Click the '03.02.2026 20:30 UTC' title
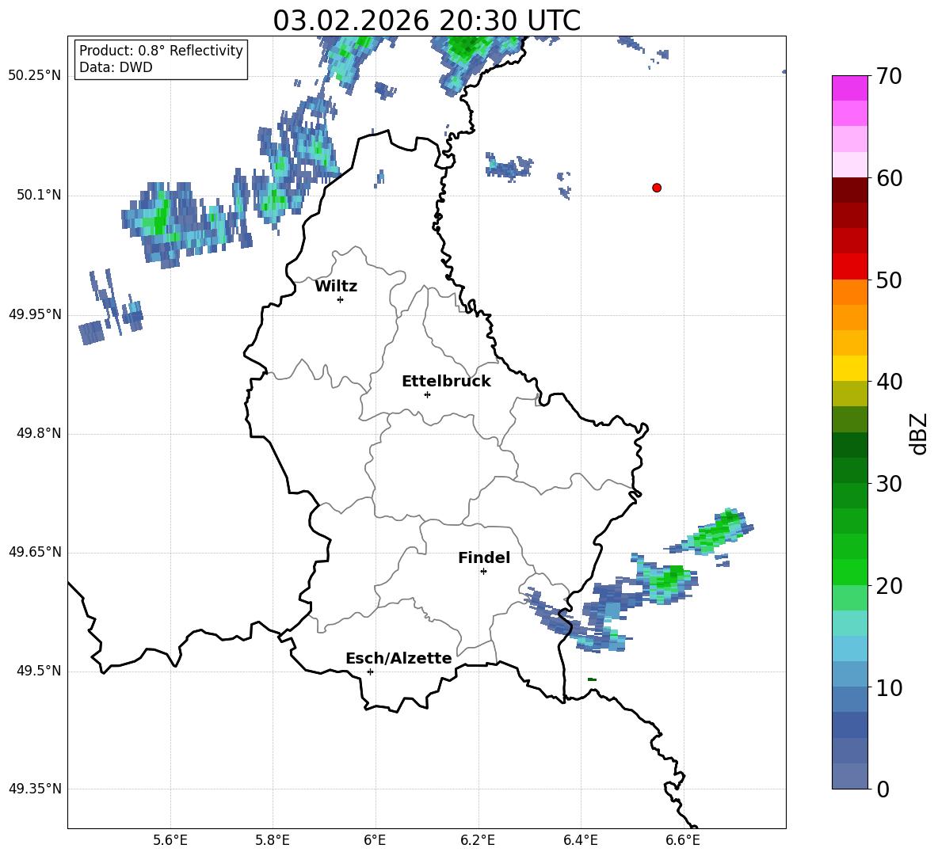This screenshot has height=856, width=938. 426,21
